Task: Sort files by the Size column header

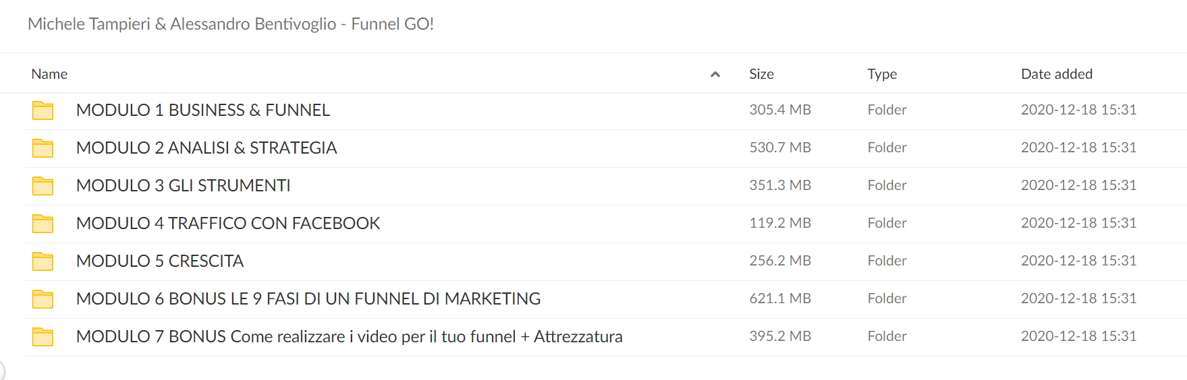Action: pos(761,74)
